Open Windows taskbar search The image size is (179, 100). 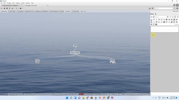71,98
